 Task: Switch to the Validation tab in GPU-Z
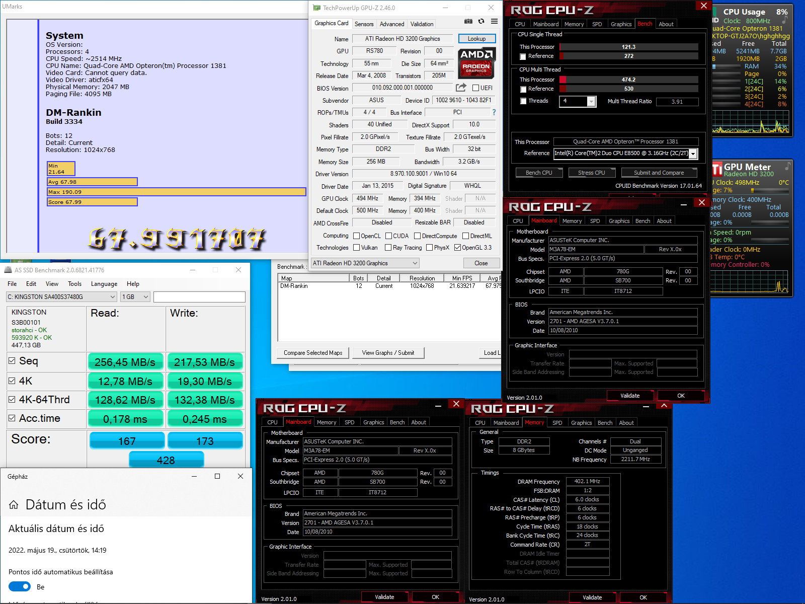[422, 24]
